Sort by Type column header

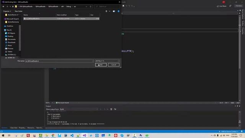click(82, 15)
